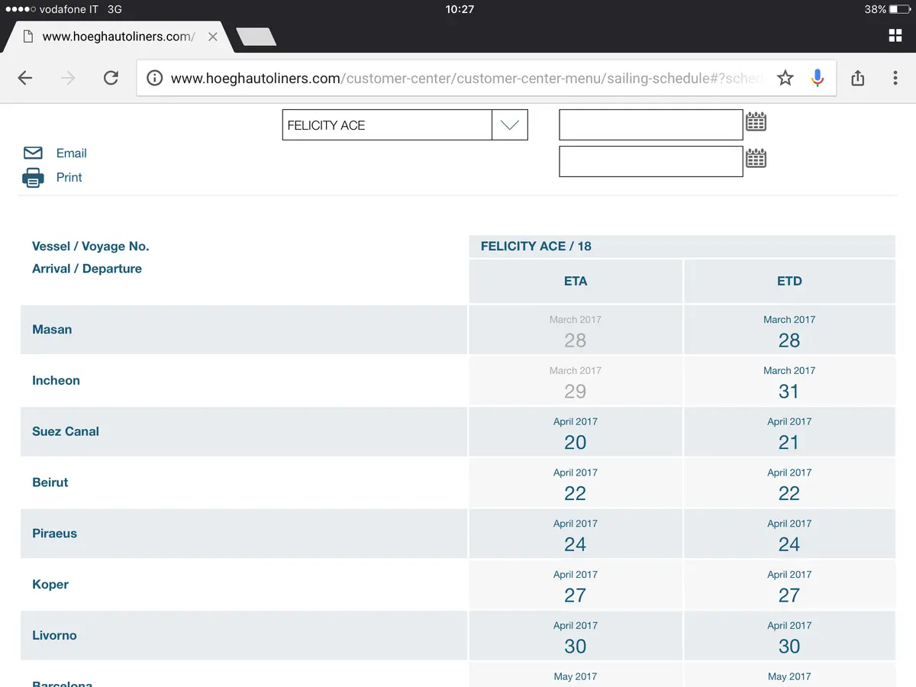Open the tab switcher grid
Screen dimensions: 916x687
tap(895, 36)
